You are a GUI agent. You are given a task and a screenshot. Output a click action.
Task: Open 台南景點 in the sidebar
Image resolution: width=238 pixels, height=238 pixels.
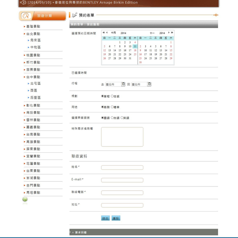33,134
